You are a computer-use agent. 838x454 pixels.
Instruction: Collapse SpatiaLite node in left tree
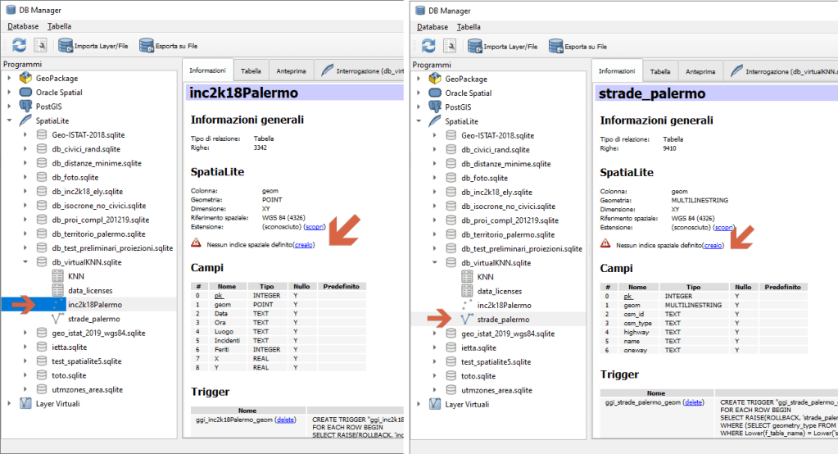point(9,121)
